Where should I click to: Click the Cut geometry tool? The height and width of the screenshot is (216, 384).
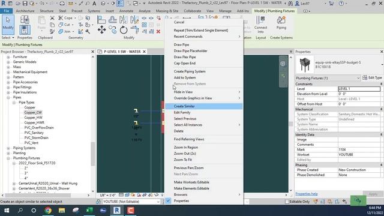coord(64,25)
